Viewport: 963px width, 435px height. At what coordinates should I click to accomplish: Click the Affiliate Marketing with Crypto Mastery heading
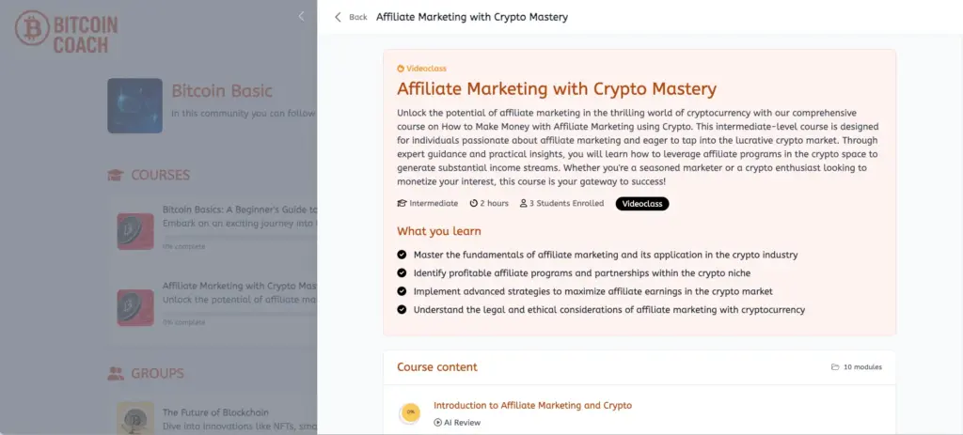pyautogui.click(x=557, y=89)
